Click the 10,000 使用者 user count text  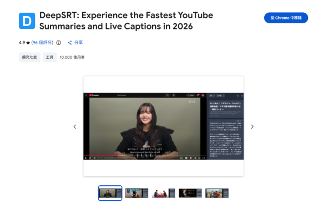click(72, 57)
